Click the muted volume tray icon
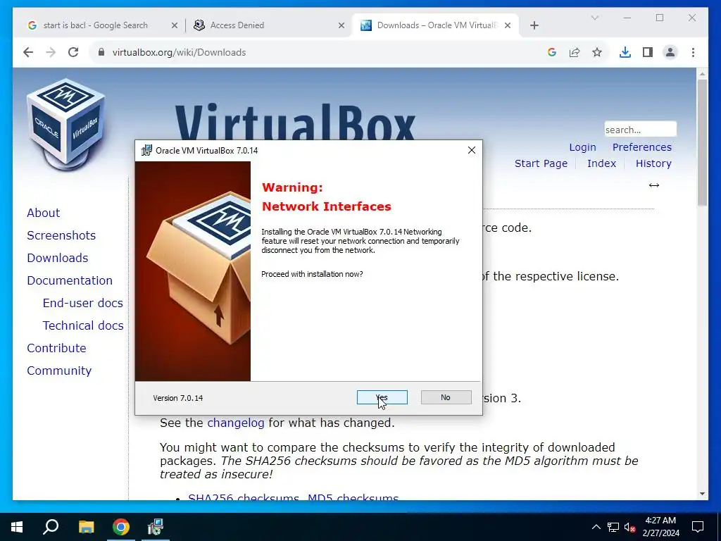721x541 pixels. pos(629,527)
